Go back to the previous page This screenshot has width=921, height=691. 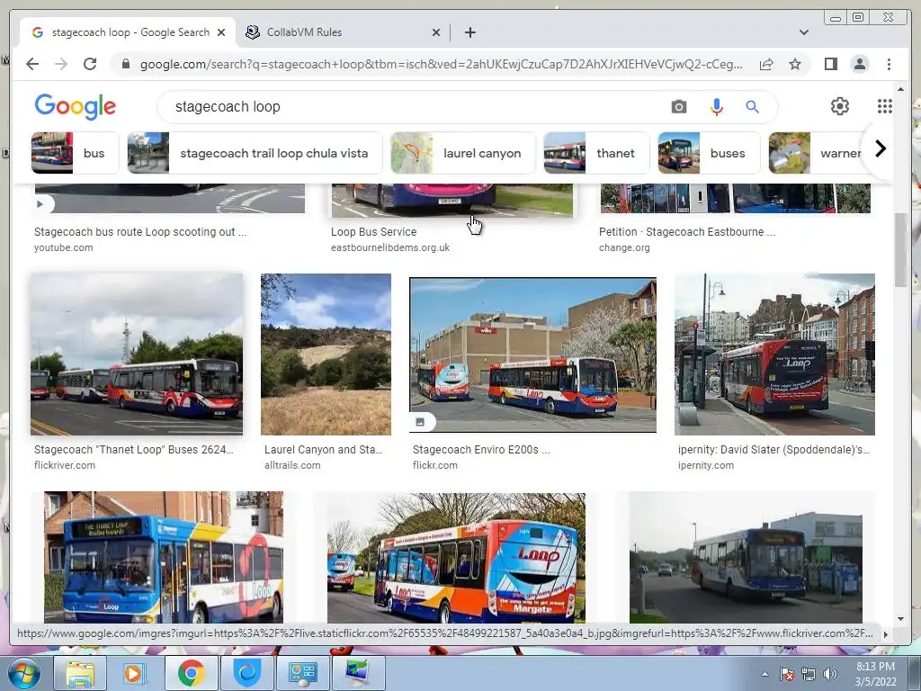pos(32,64)
